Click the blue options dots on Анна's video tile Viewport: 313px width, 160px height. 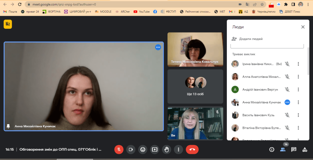coord(158,47)
